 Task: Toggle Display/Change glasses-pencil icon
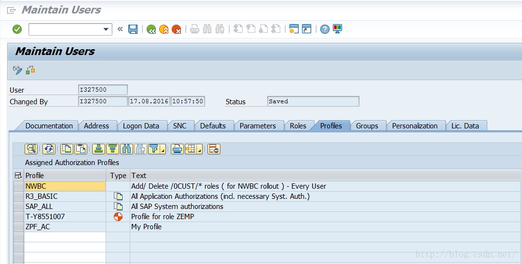(17, 70)
